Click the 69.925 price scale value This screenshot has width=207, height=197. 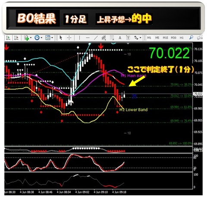coord(198,132)
